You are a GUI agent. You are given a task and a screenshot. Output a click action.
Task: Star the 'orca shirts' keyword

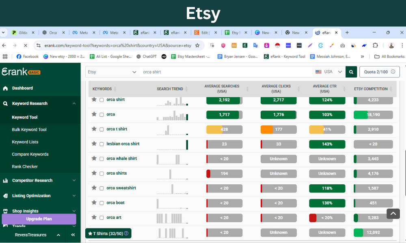[x=94, y=173]
